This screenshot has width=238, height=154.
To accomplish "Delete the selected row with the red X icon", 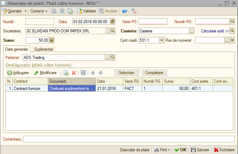I will point(73,73).
